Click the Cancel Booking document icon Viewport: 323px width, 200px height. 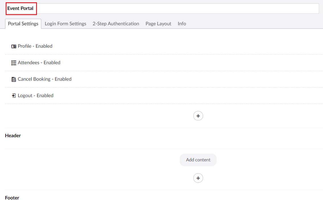pos(14,79)
